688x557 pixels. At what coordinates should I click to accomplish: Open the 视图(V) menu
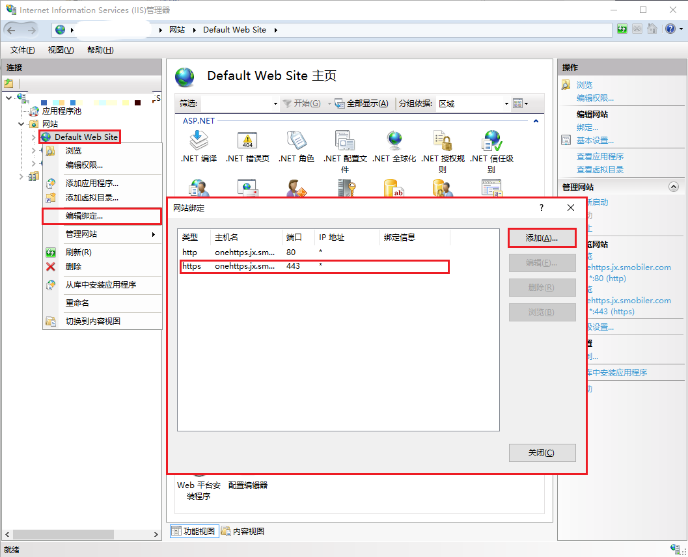[61, 50]
